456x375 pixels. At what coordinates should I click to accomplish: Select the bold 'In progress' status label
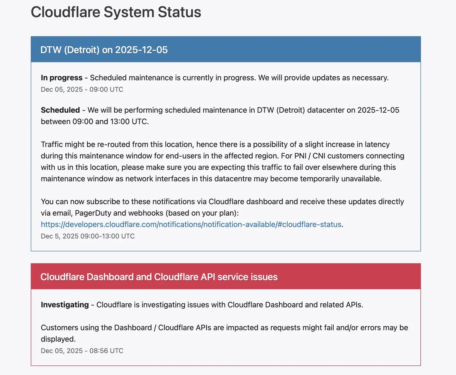(62, 77)
